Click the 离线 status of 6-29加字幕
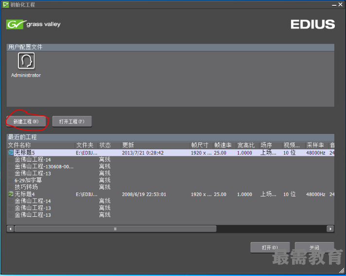346x276 pixels. (104, 180)
